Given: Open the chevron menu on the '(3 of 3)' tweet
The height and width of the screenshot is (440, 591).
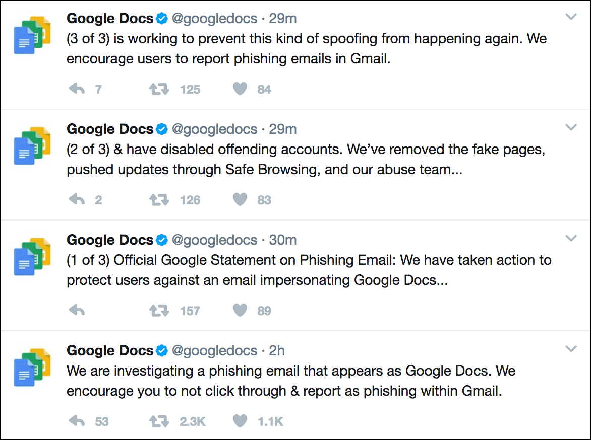Looking at the screenshot, I should (x=571, y=17).
